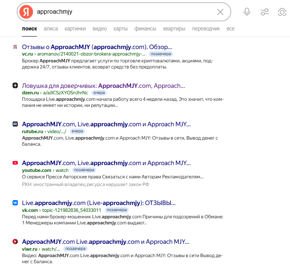Click the dzen.ru favicon

15,86
